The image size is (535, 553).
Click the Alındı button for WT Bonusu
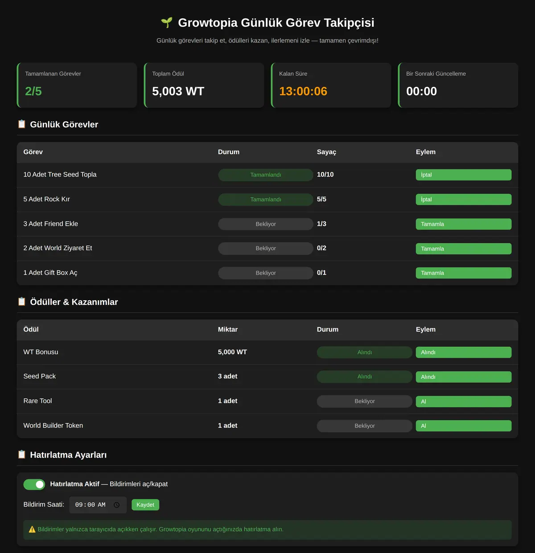pyautogui.click(x=464, y=352)
